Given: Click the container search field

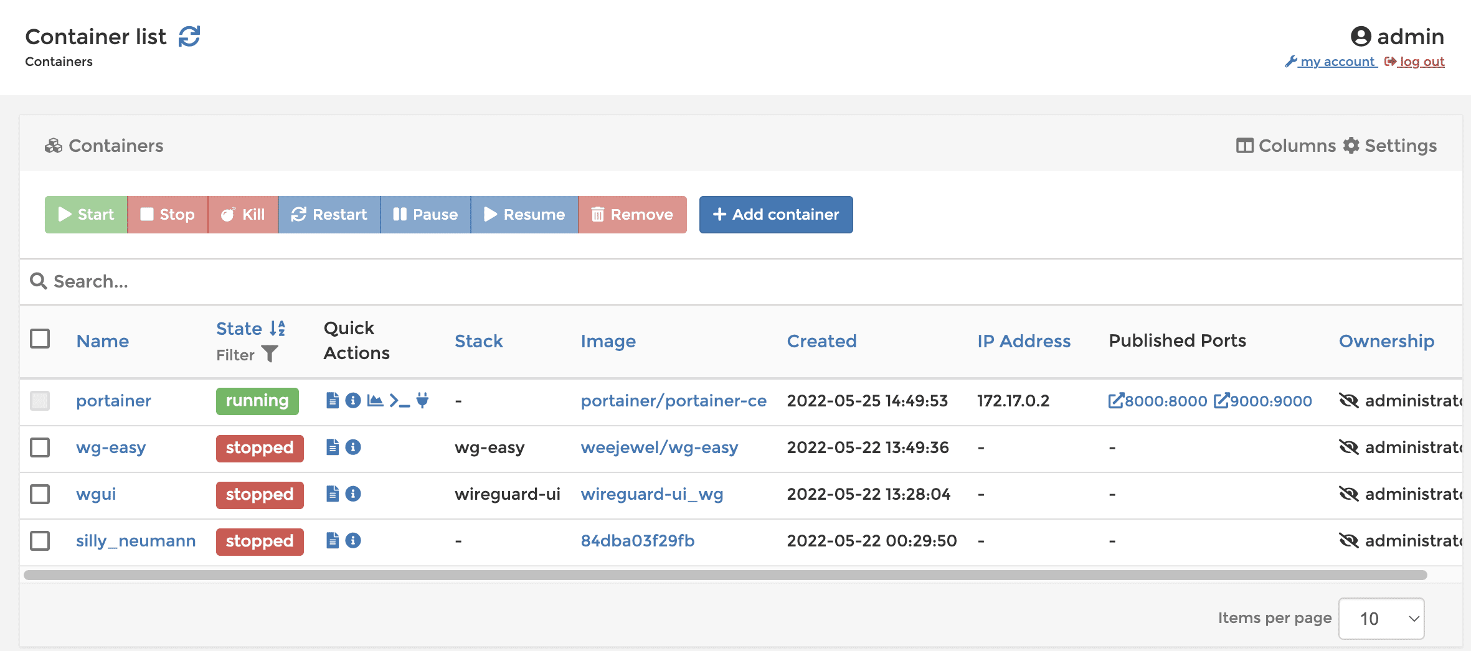Looking at the screenshot, I should coord(249,281).
